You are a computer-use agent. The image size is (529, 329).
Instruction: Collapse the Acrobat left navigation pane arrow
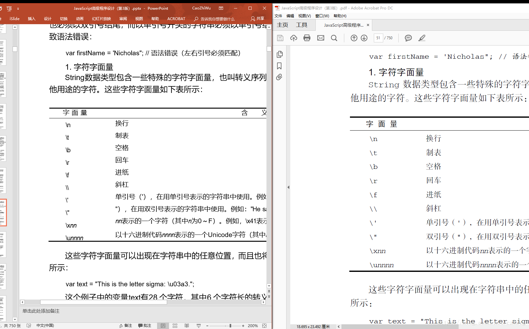coord(288,187)
